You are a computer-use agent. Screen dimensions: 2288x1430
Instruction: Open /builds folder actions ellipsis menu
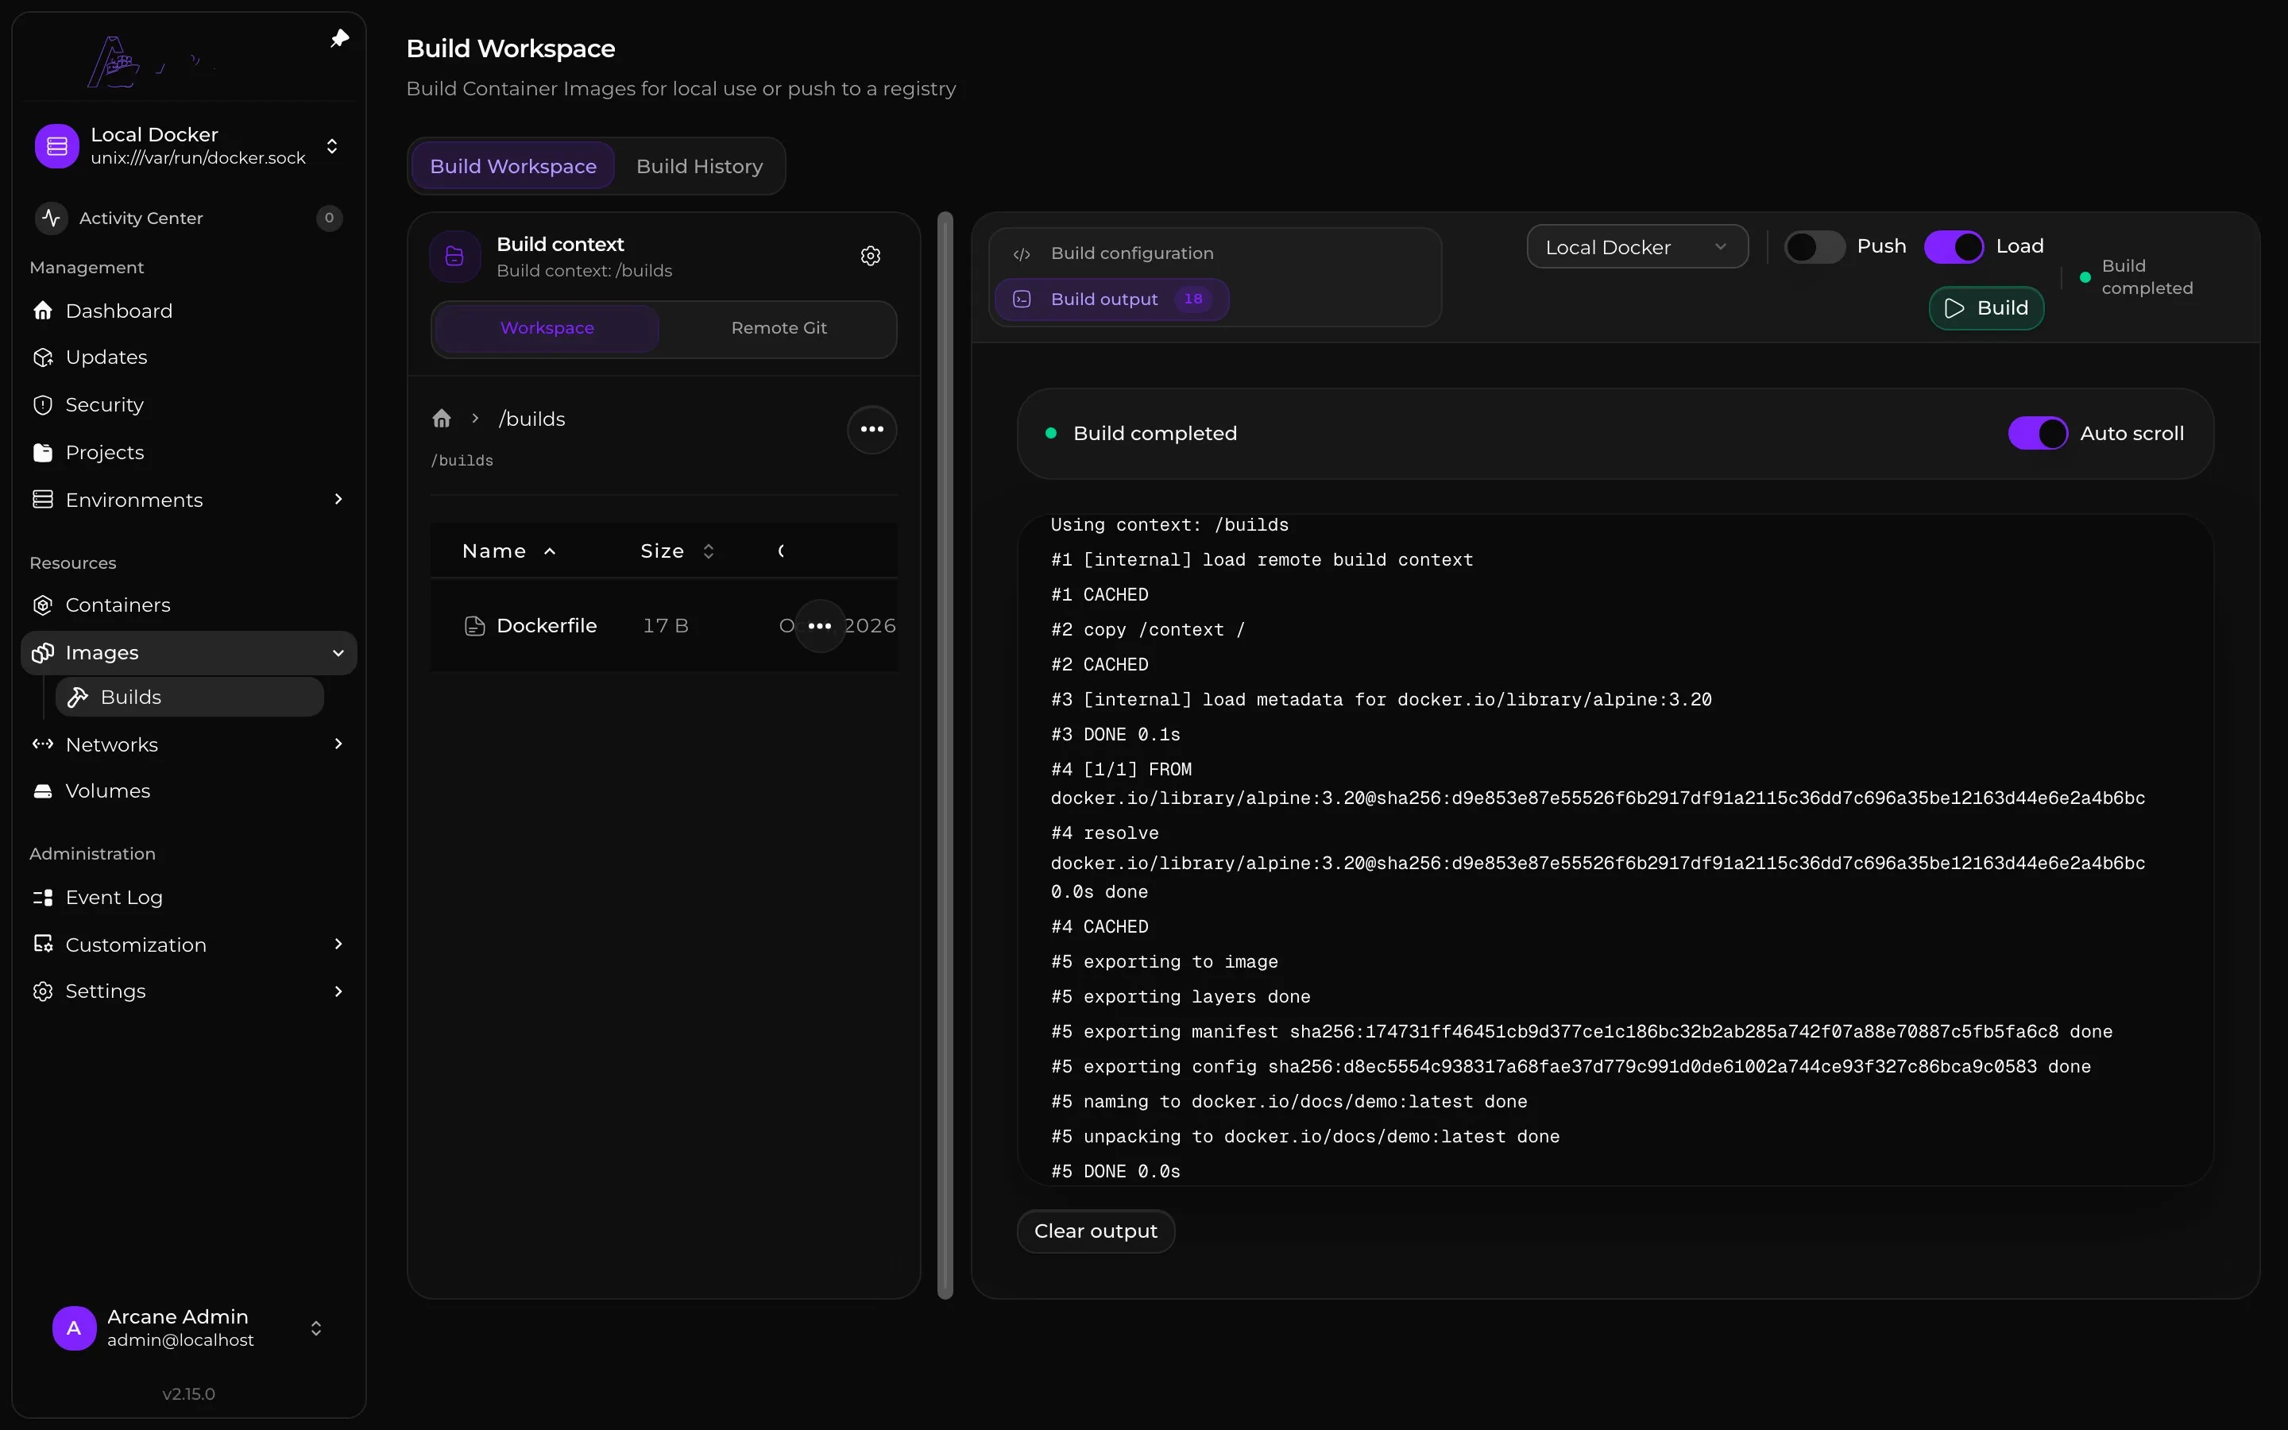coord(872,429)
